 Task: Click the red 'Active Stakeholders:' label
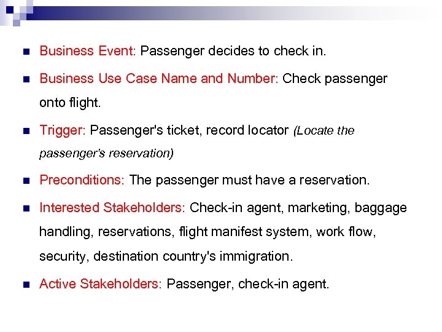tap(100, 283)
